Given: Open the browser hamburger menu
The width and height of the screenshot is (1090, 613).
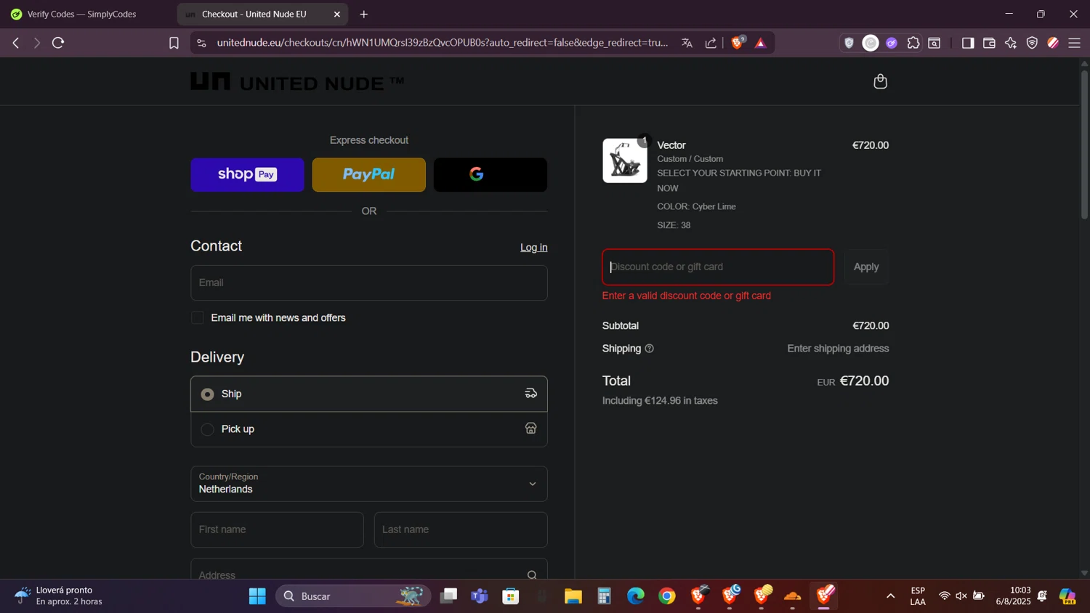Looking at the screenshot, I should coord(1075,43).
